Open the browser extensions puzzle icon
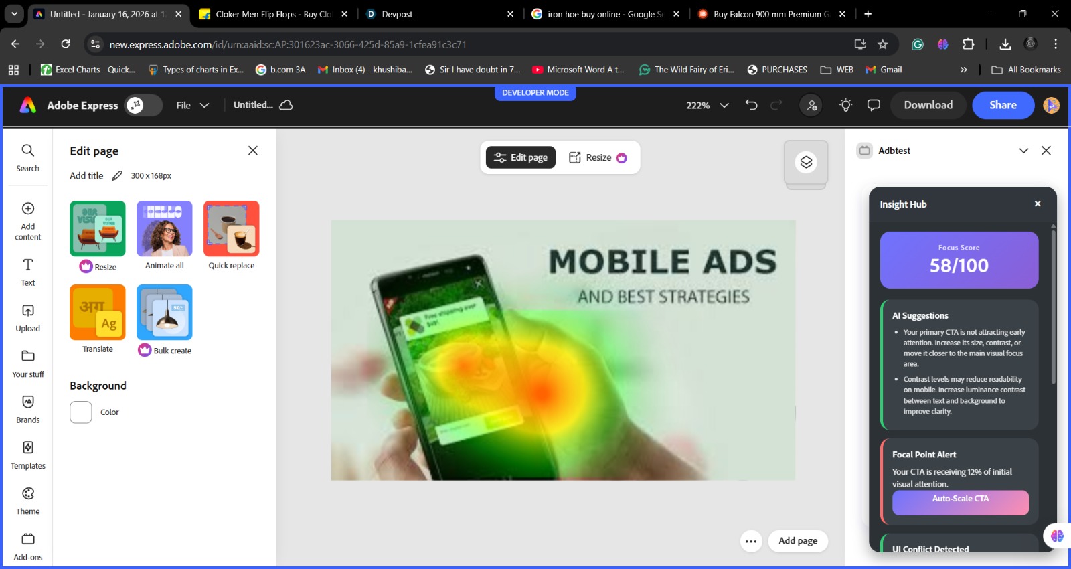 click(x=968, y=44)
